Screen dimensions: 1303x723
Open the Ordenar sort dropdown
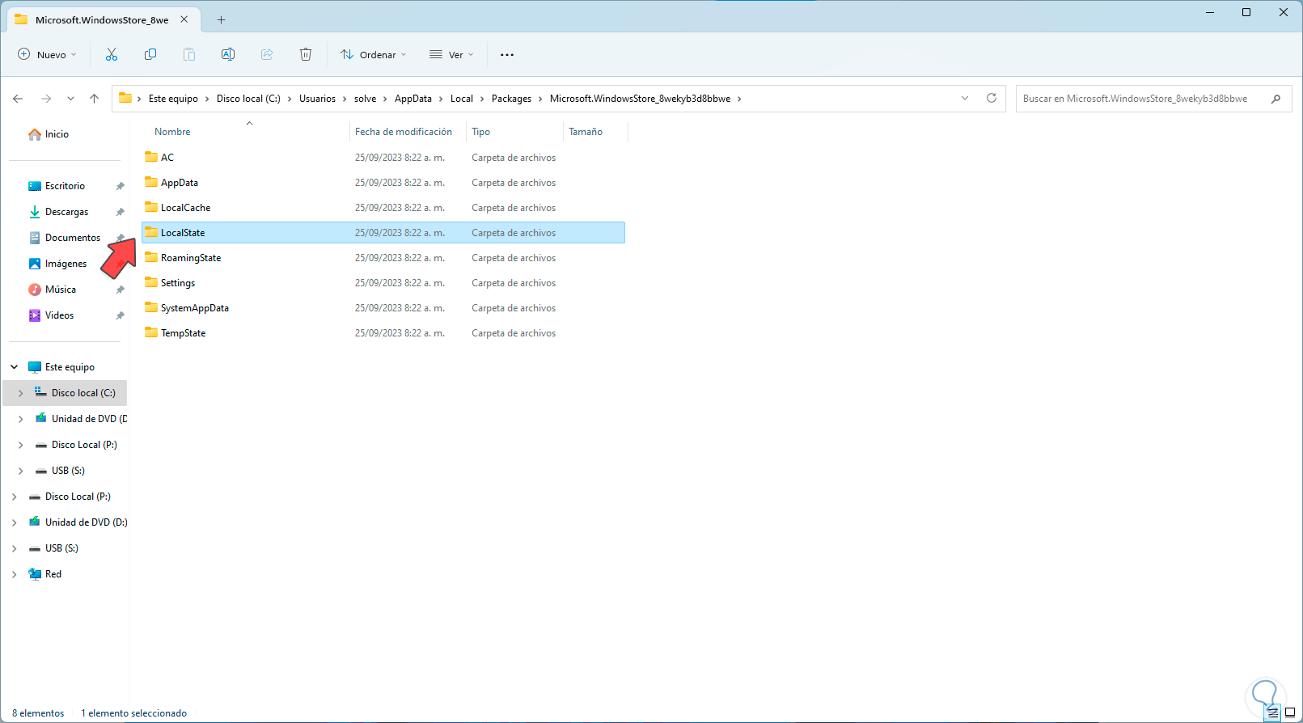pos(373,54)
